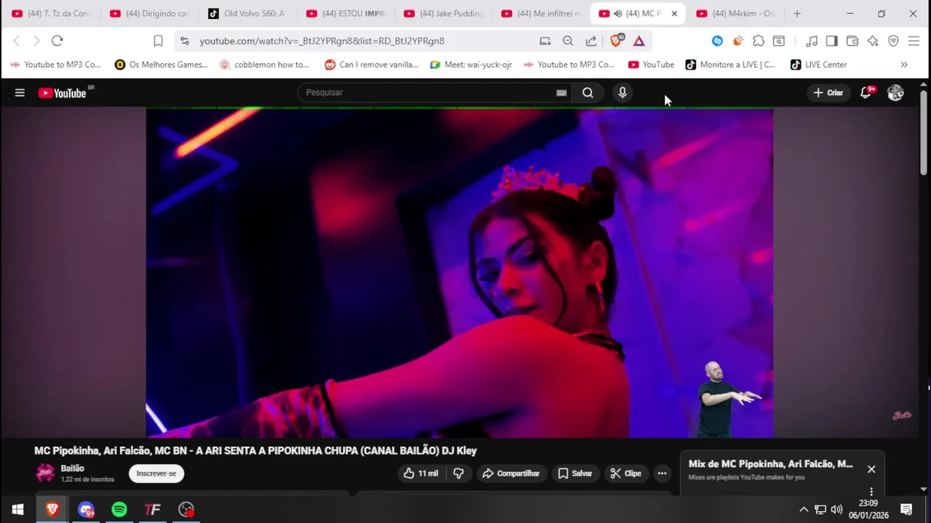The height and width of the screenshot is (523, 931).
Task: Bookmark this page
Action: coord(158,41)
